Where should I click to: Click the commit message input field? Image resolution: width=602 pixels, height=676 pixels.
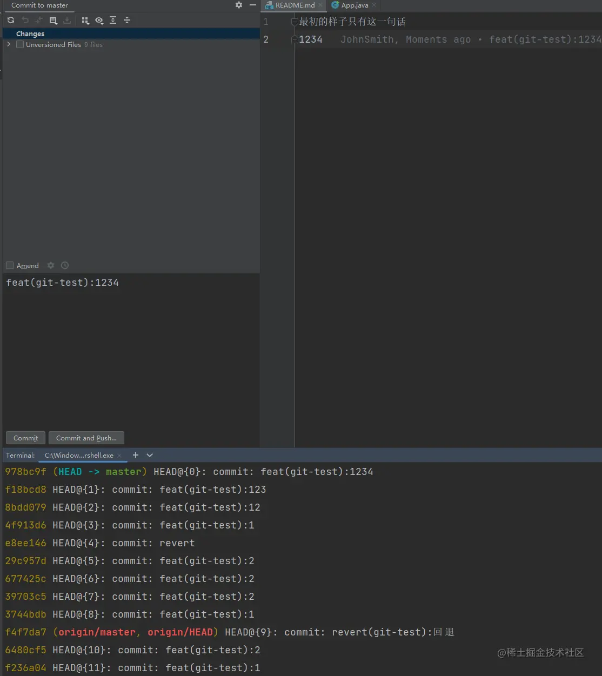[131, 351]
